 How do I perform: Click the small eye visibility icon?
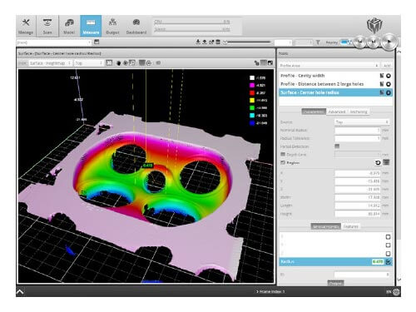pos(158,63)
